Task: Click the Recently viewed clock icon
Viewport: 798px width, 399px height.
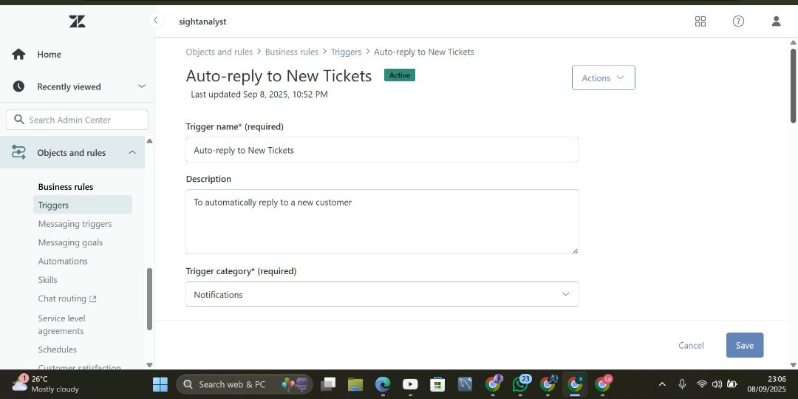Action: tap(18, 86)
